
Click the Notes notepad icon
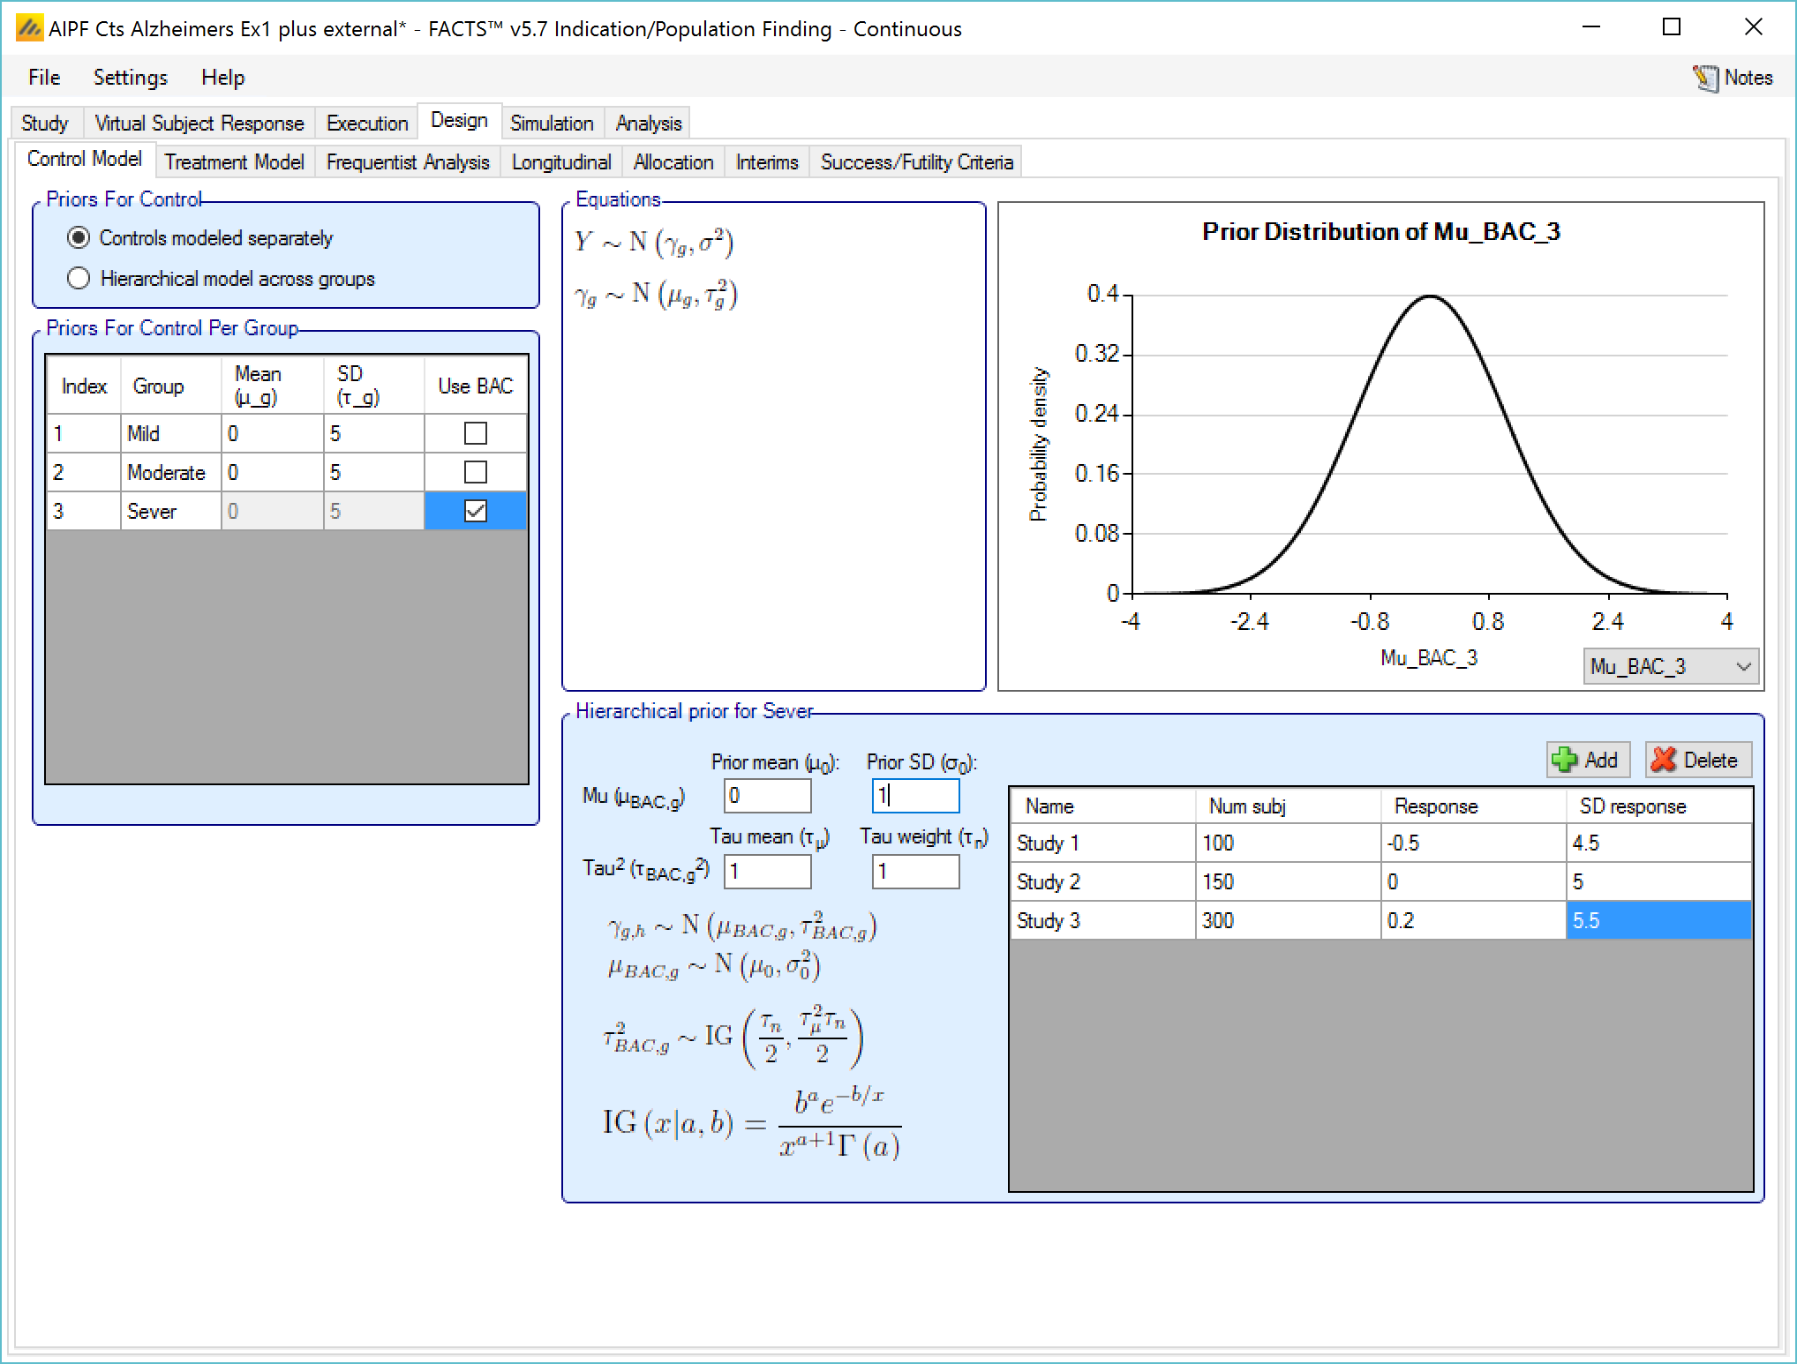(1705, 79)
